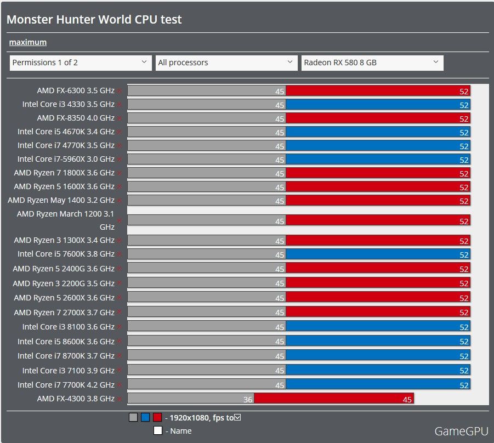Click the AMD Ryzen 3 1300X 3.4 GHz label
The width and height of the screenshot is (494, 443).
[x=64, y=240]
